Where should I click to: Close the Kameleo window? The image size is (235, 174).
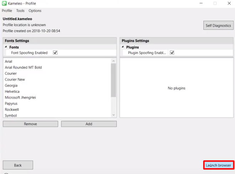tap(229, 3)
